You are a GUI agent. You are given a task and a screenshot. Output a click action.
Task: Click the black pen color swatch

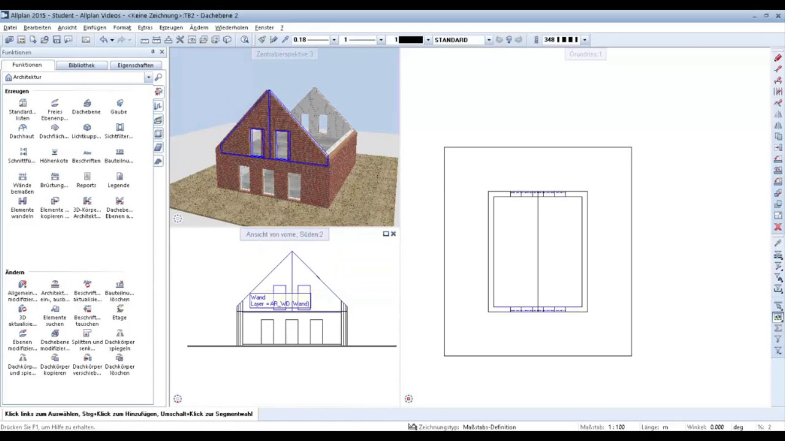coord(411,40)
